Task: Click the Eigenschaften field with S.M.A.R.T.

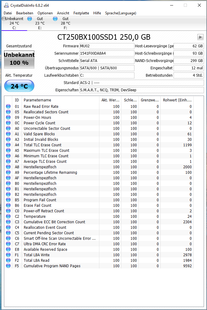Action: (141, 90)
